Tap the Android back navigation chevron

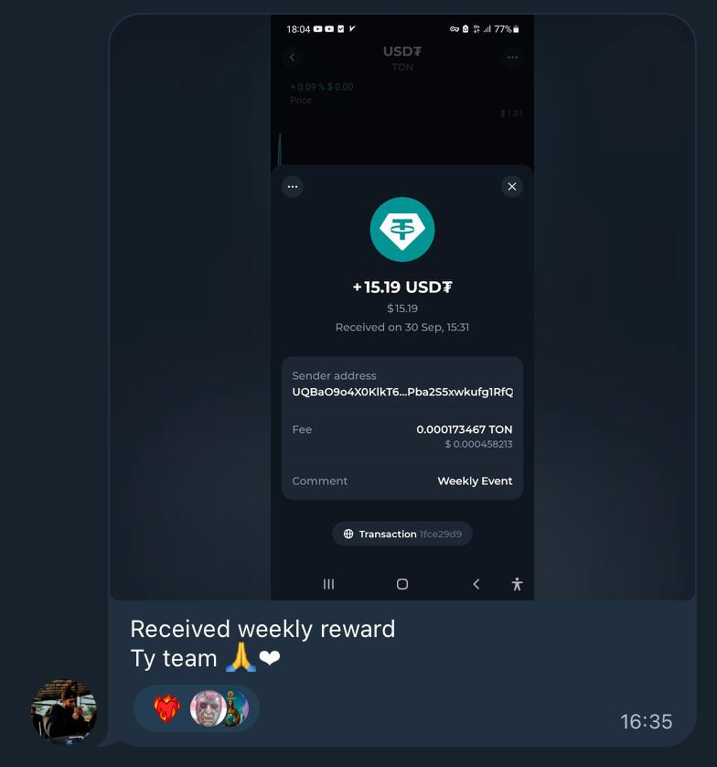(x=476, y=584)
